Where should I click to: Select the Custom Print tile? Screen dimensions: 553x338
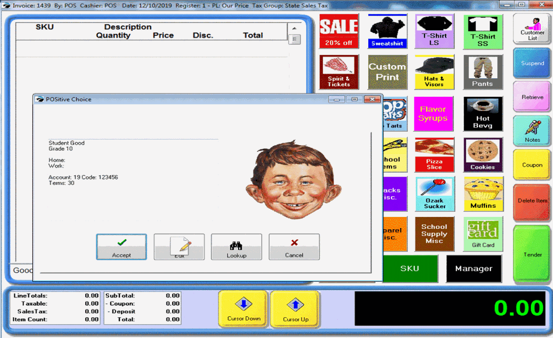[x=388, y=72]
